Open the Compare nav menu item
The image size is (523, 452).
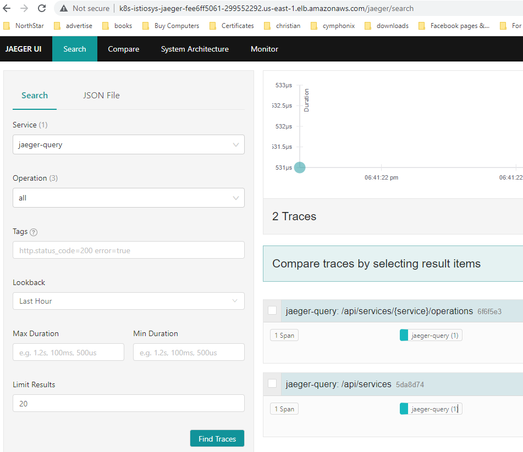tap(123, 49)
